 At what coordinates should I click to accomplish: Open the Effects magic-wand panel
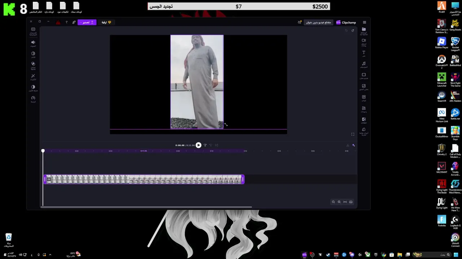click(33, 77)
